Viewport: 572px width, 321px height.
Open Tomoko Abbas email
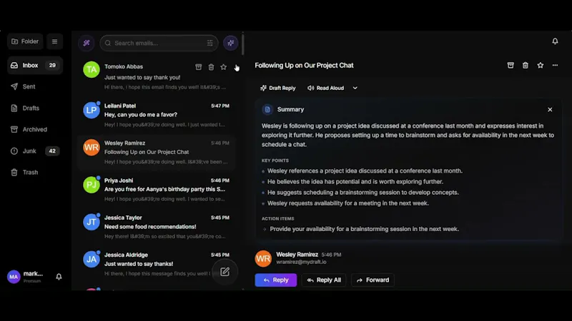(x=156, y=77)
